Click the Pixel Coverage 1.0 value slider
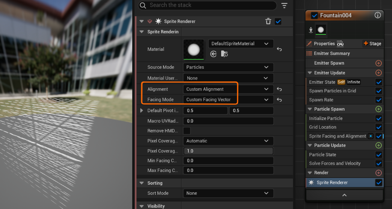Image resolution: width=392 pixels, height=209 pixels. 228,151
